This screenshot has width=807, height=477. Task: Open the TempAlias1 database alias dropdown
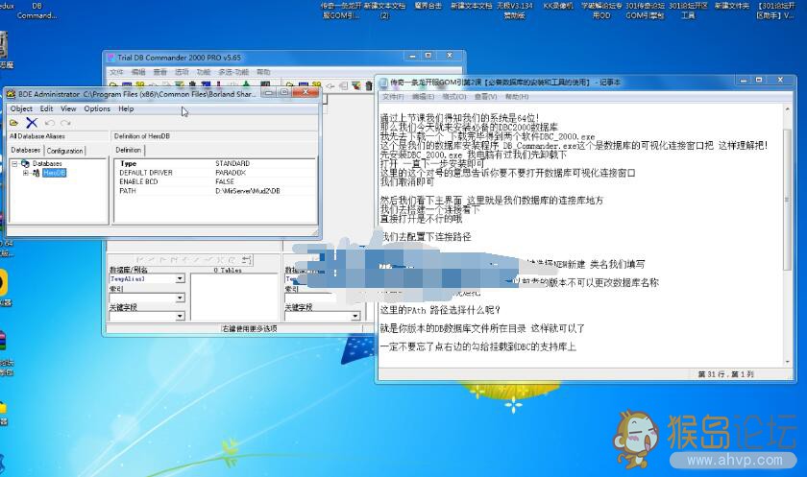point(181,278)
